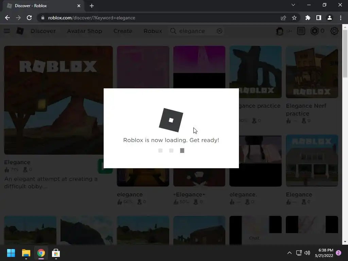
Task: Open the large Elegance game thumbnail
Action: [x=58, y=100]
